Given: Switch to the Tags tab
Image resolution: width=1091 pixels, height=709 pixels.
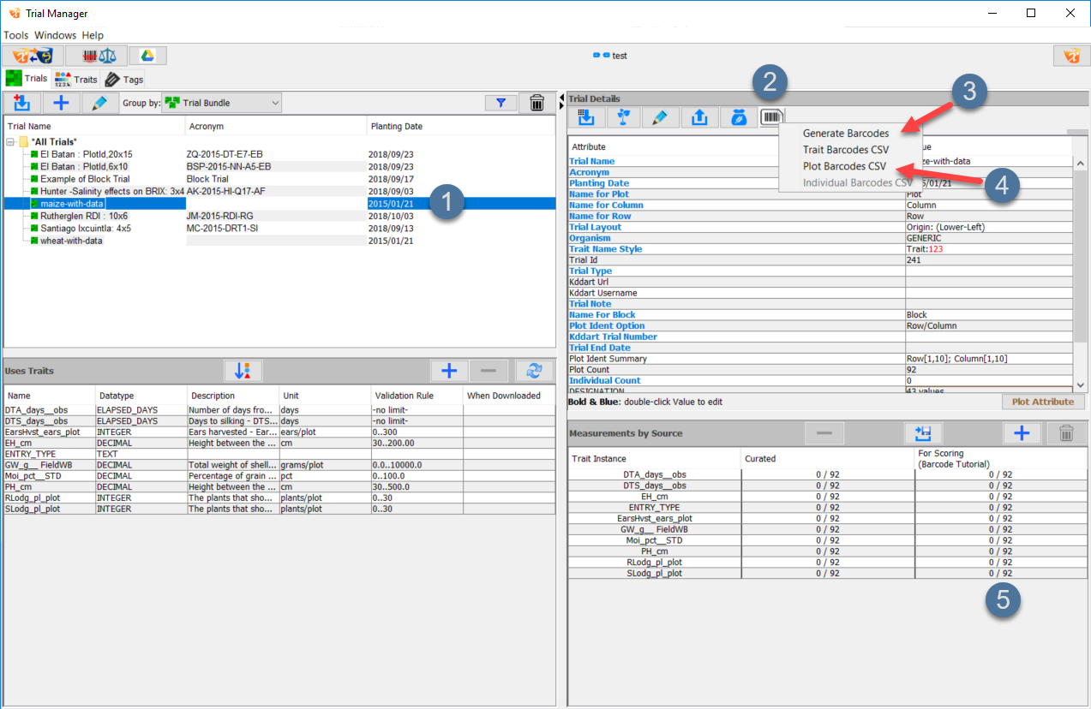Looking at the screenshot, I should click(x=124, y=80).
